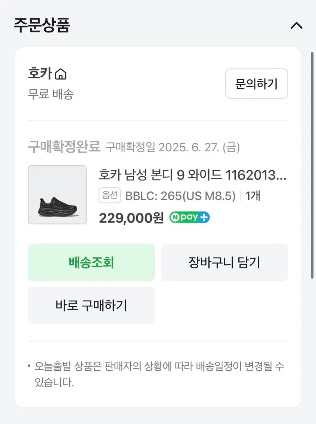
Task: Open product title 호카 남성 본디 9 와이드
Action: pos(192,175)
